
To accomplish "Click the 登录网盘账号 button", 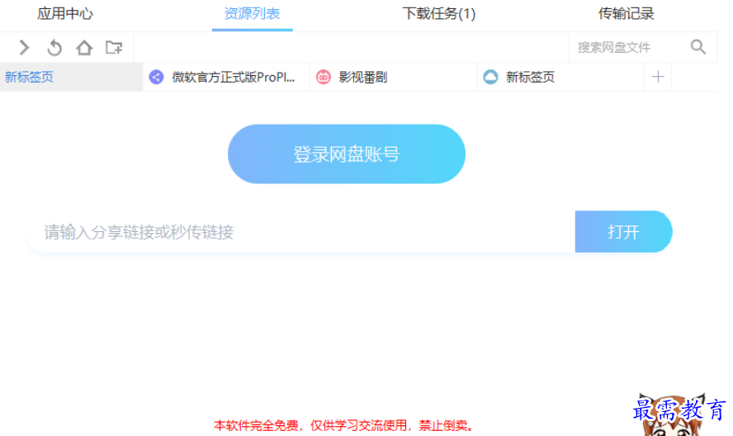I will 347,154.
